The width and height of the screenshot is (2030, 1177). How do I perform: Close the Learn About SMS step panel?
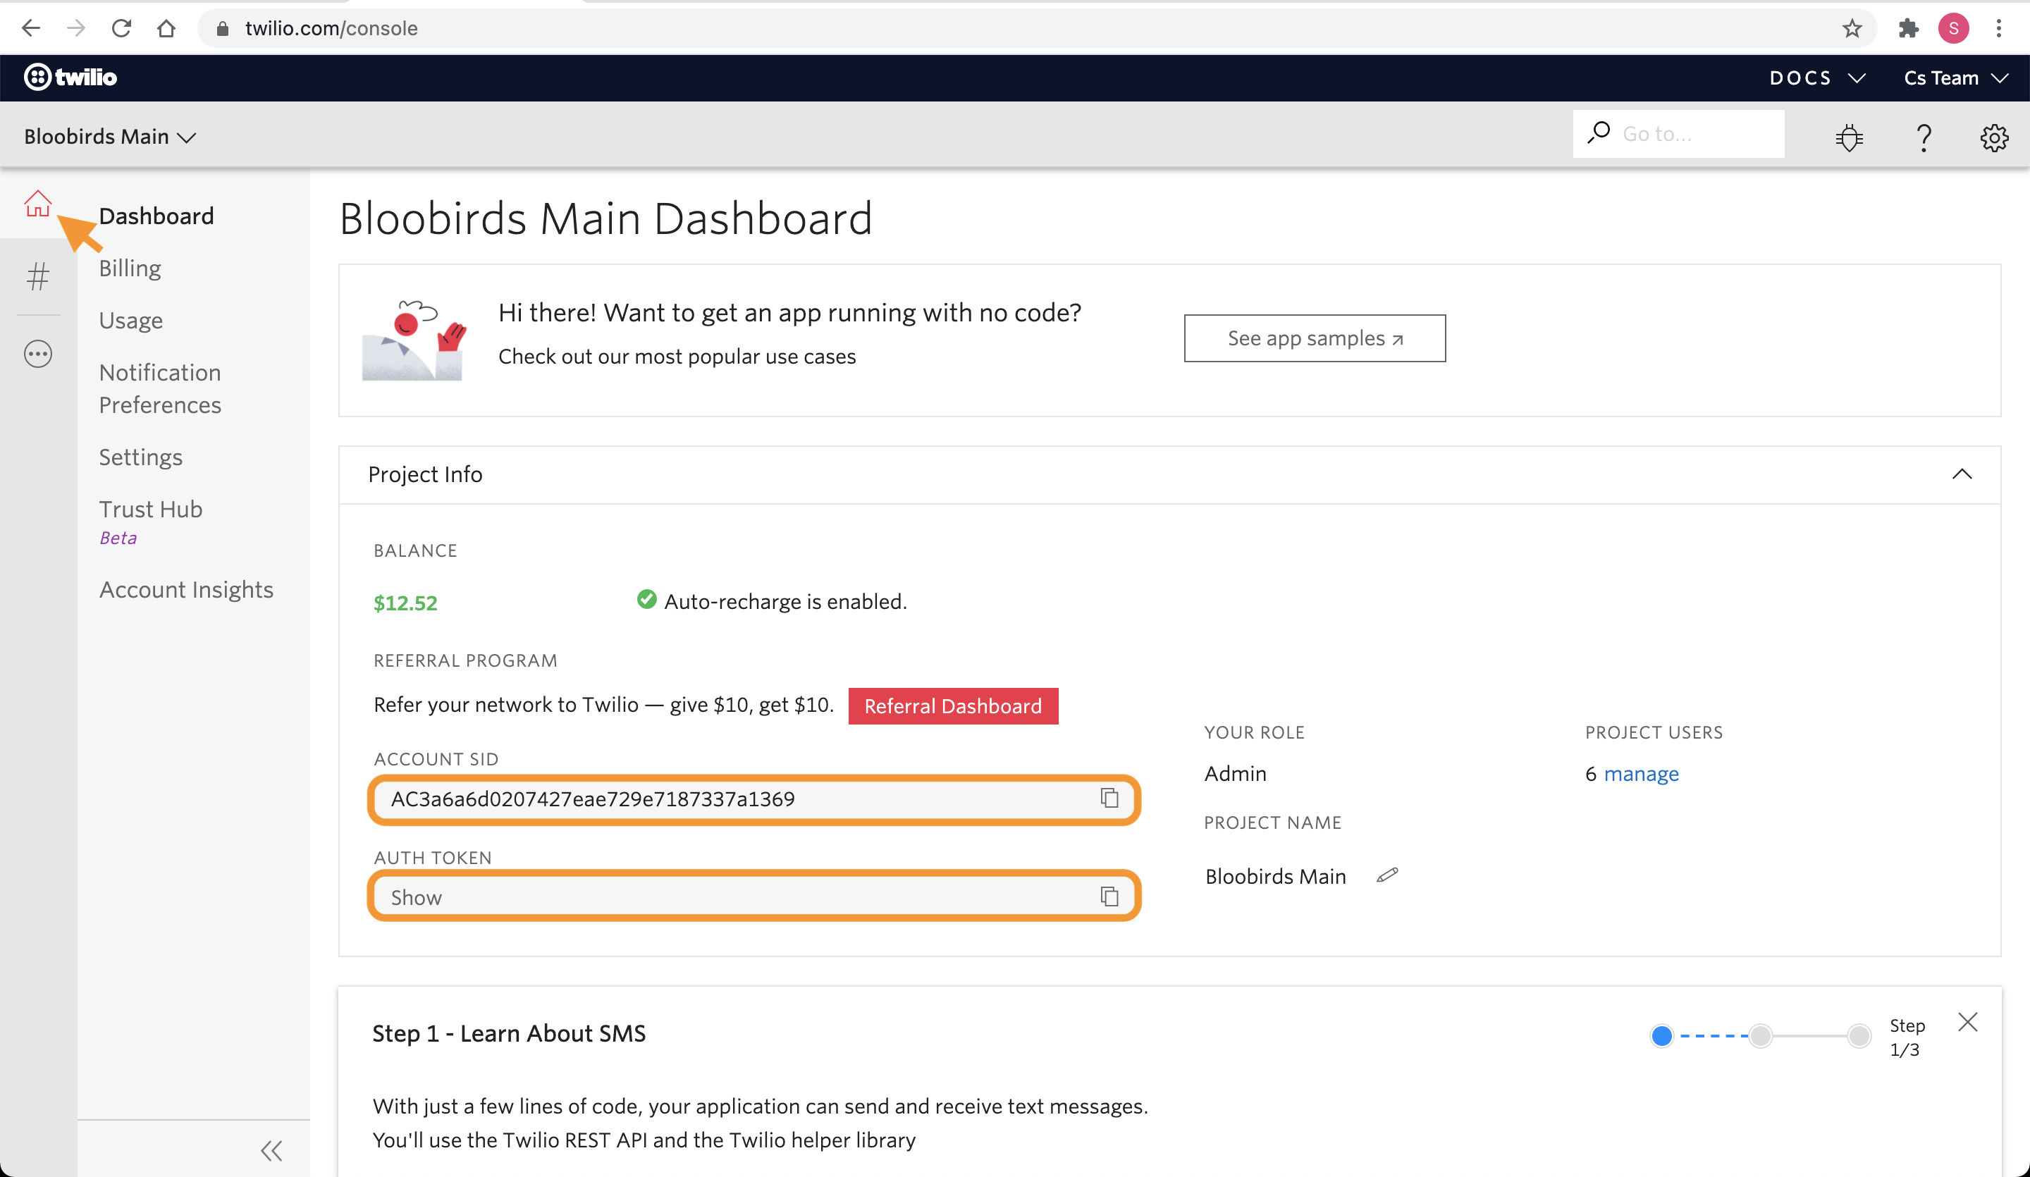pyautogui.click(x=1967, y=1023)
